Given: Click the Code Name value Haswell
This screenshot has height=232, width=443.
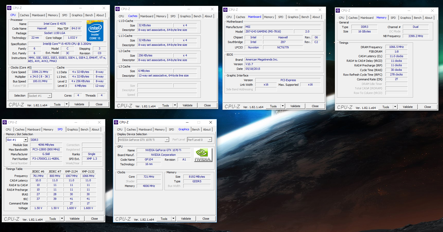Looking at the screenshot, I should [42, 28].
